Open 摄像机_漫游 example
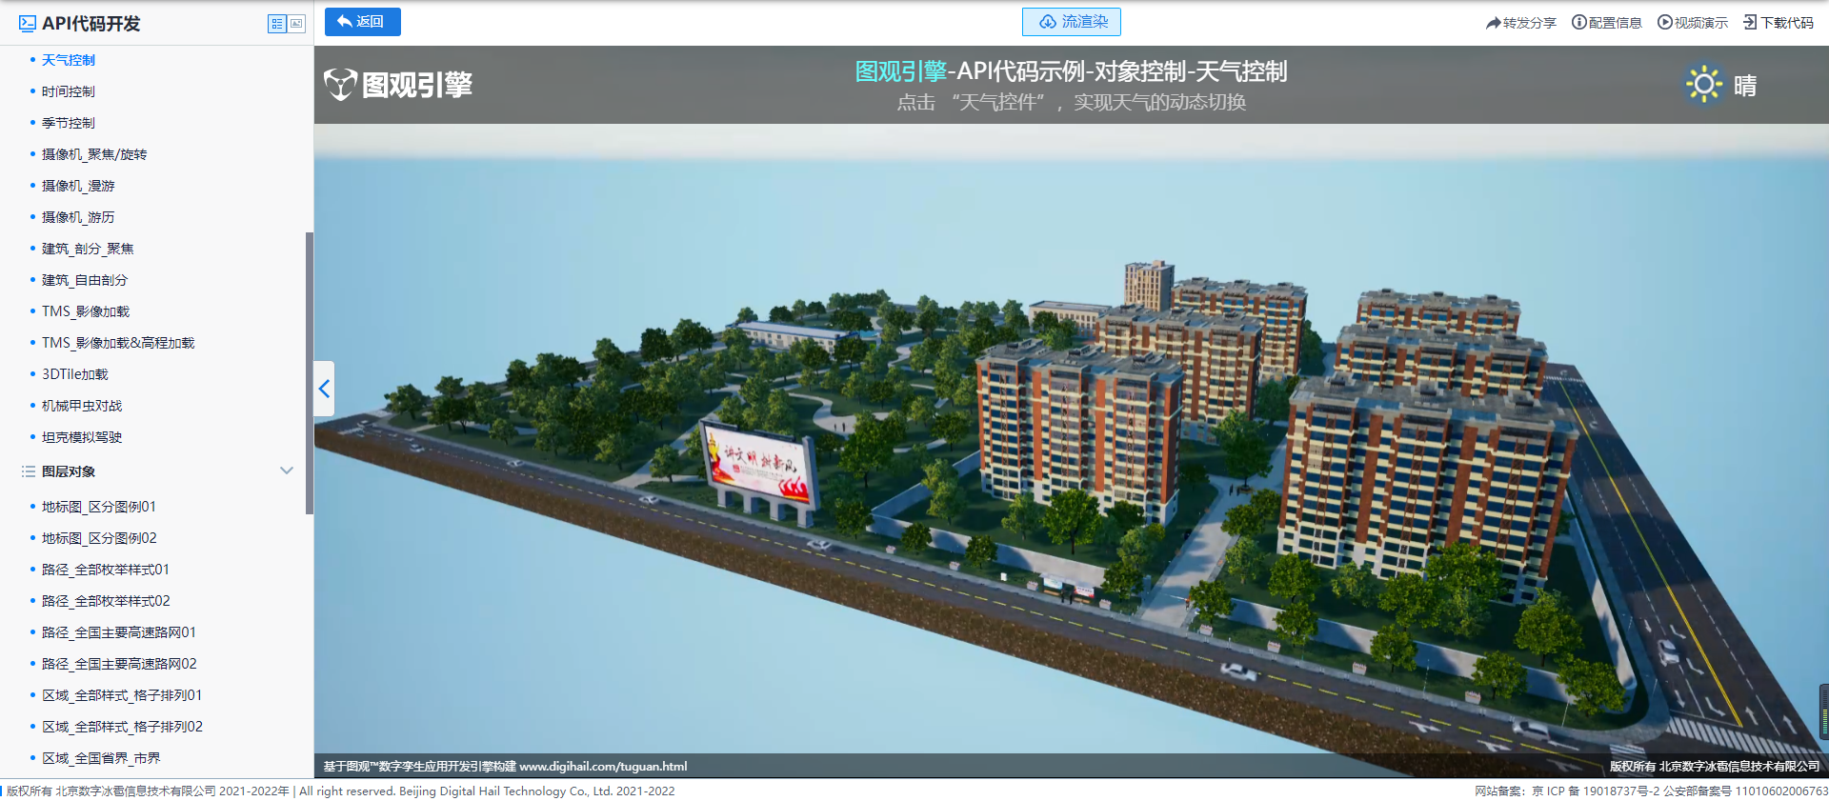 (78, 186)
